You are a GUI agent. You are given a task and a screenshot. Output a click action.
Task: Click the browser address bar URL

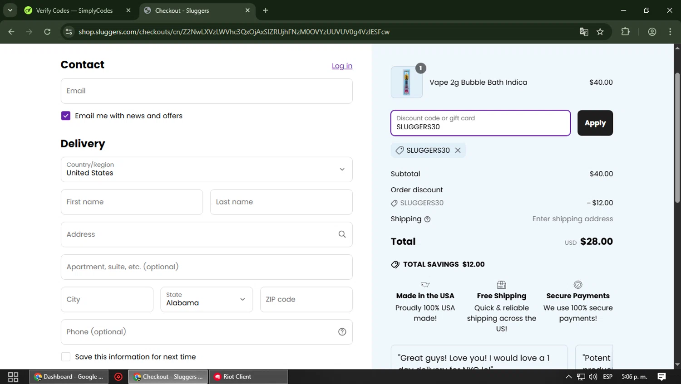(x=234, y=32)
